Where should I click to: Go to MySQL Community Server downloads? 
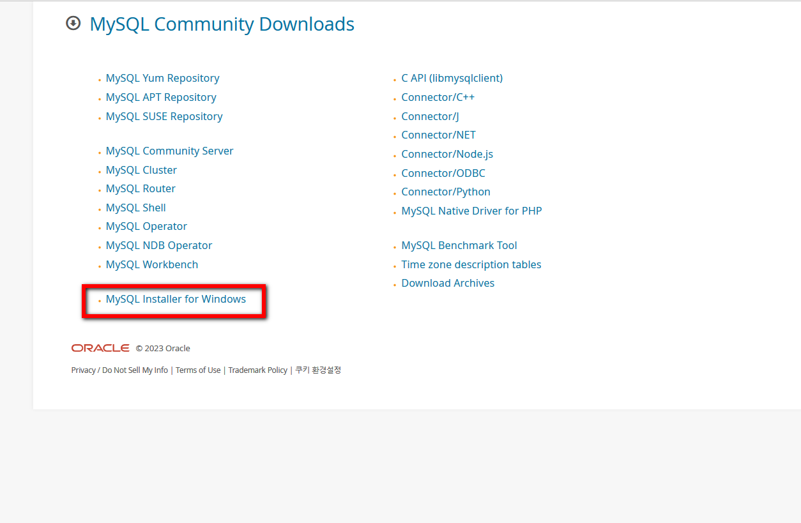click(170, 151)
